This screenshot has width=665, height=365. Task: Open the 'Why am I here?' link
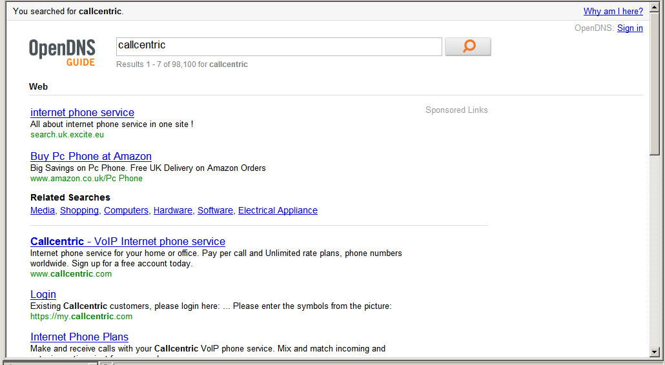tap(613, 11)
